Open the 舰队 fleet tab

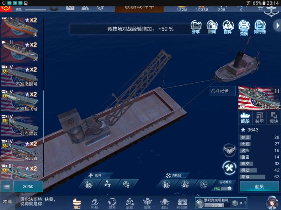click(165, 203)
